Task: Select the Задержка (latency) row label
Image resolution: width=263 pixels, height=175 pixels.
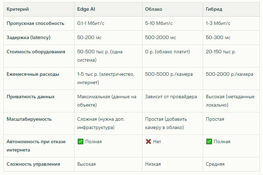Action: click(28, 37)
